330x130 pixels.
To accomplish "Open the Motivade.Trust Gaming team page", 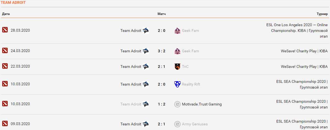I will tap(202, 104).
